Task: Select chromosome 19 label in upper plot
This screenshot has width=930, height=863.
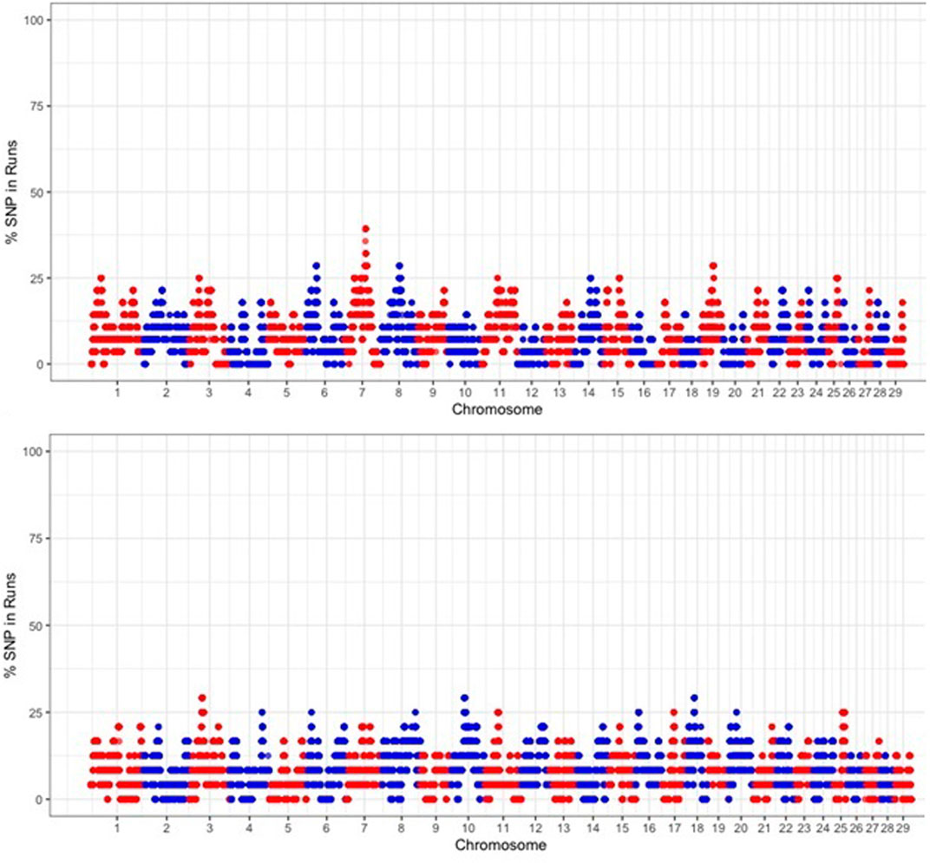Action: click(x=713, y=392)
